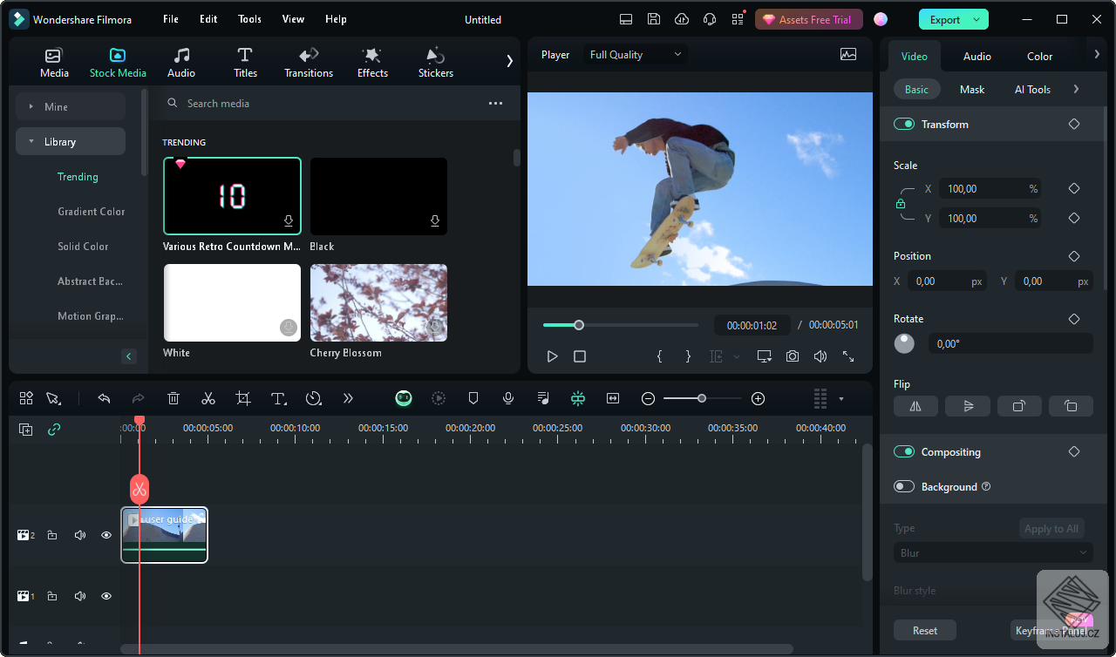Screen dimensions: 1116x657
Task: Take a snapshot with the camera icon
Action: click(x=792, y=356)
